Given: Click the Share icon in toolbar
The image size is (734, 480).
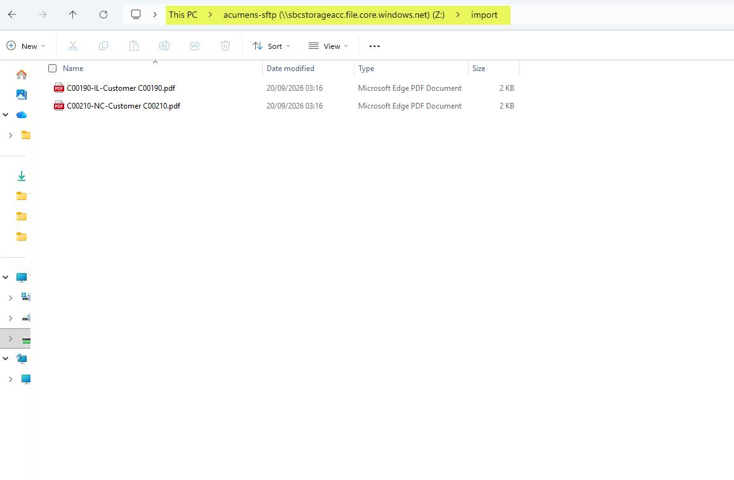Looking at the screenshot, I should [195, 46].
